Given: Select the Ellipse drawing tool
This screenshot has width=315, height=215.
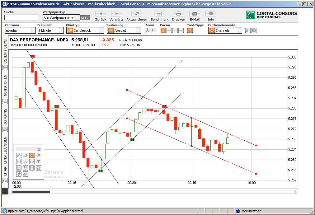Looking at the screenshot, I should (32, 162).
